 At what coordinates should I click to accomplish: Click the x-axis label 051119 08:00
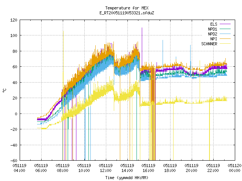pos(62,168)
